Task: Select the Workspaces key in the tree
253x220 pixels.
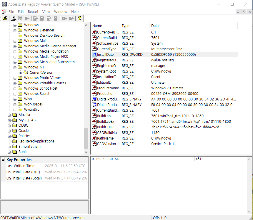Action: [33, 104]
